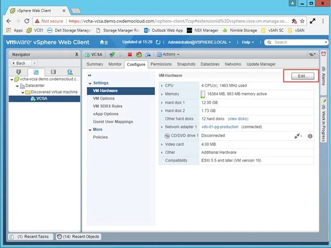The height and width of the screenshot is (248, 331).
Task: Open the panel options menu icon
Action: 312,55
